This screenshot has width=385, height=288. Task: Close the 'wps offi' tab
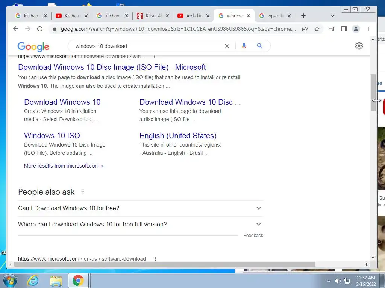click(289, 16)
